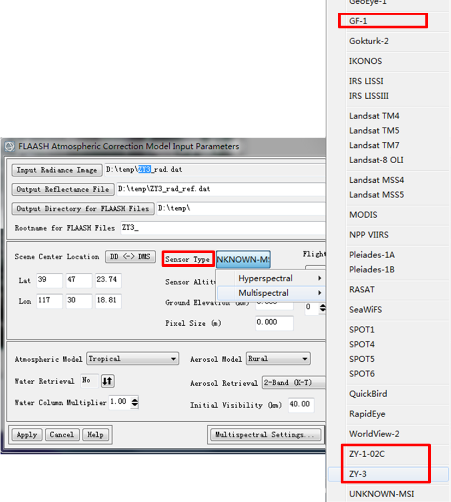The image size is (451, 502).
Task: Click the Apply button
Action: click(27, 435)
